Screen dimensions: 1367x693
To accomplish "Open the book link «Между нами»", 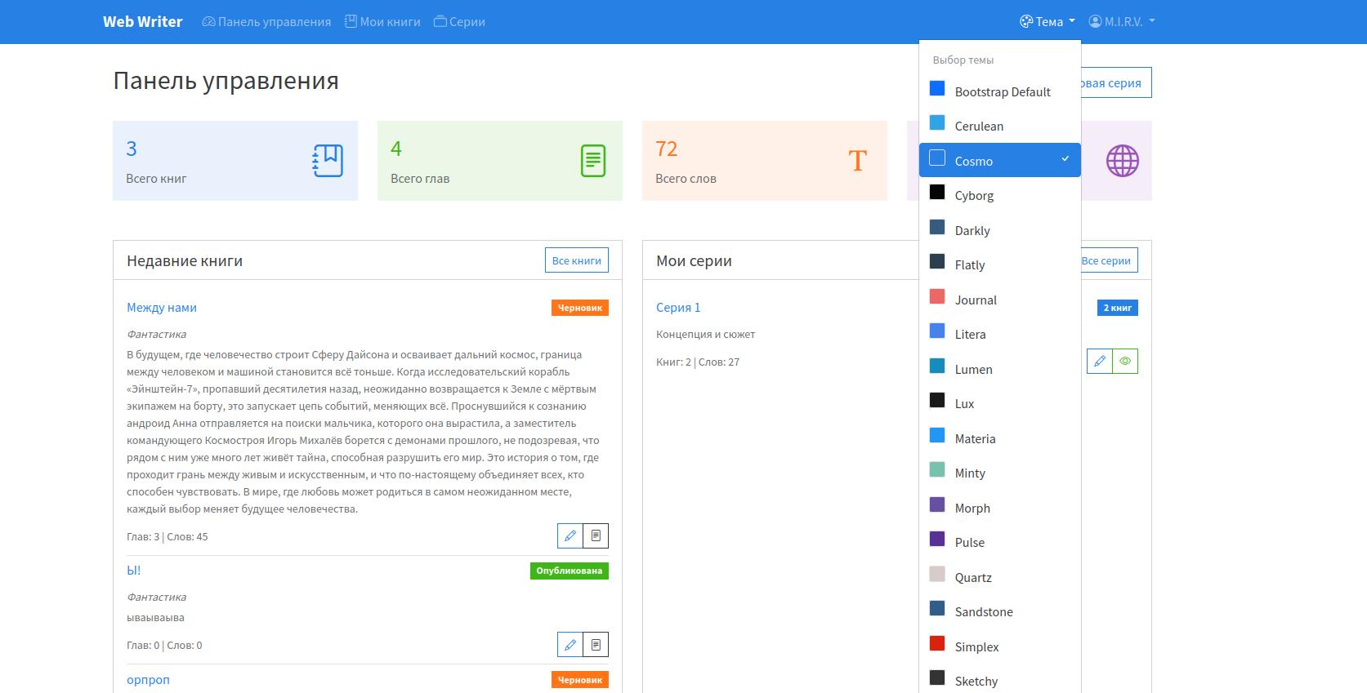I will click(x=162, y=308).
